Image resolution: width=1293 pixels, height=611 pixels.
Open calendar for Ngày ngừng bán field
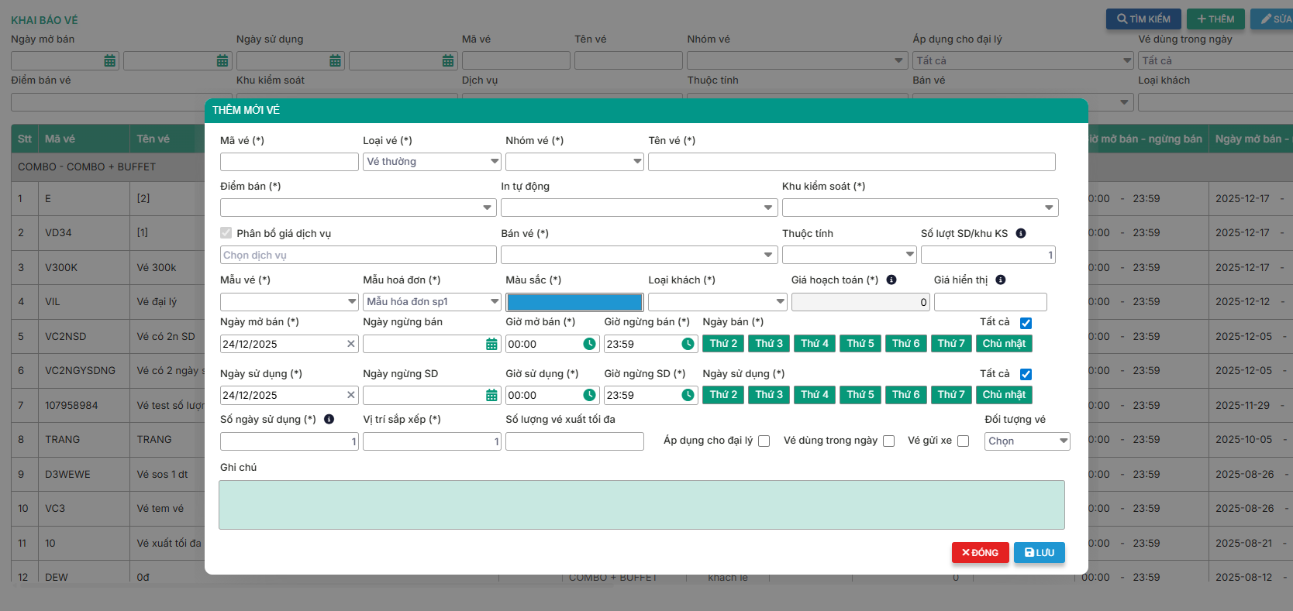click(491, 344)
